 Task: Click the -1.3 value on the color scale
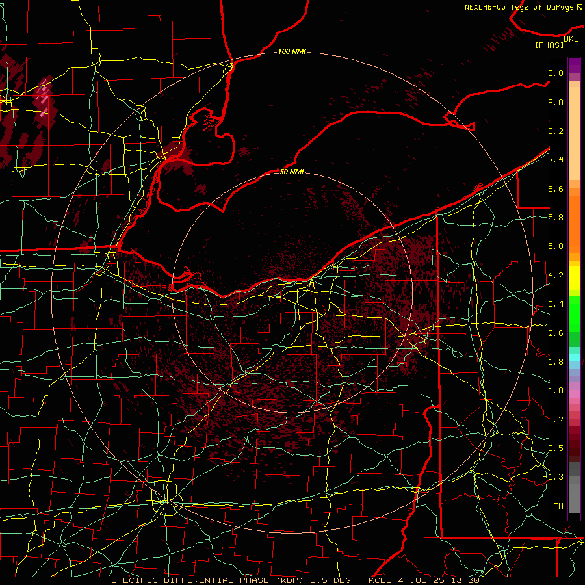click(553, 477)
